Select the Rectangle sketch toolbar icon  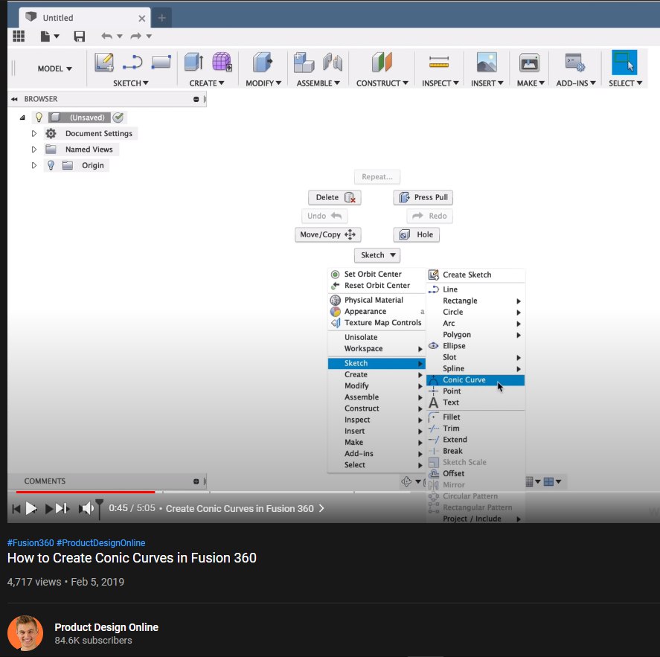[161, 62]
